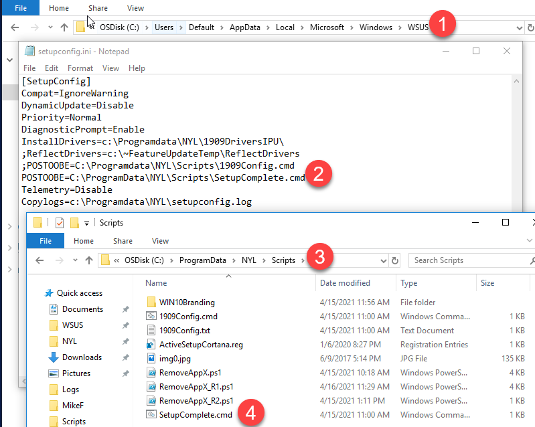The image size is (535, 427).
Task: Open Home ribbon tab in WSUS window
Action: [59, 8]
